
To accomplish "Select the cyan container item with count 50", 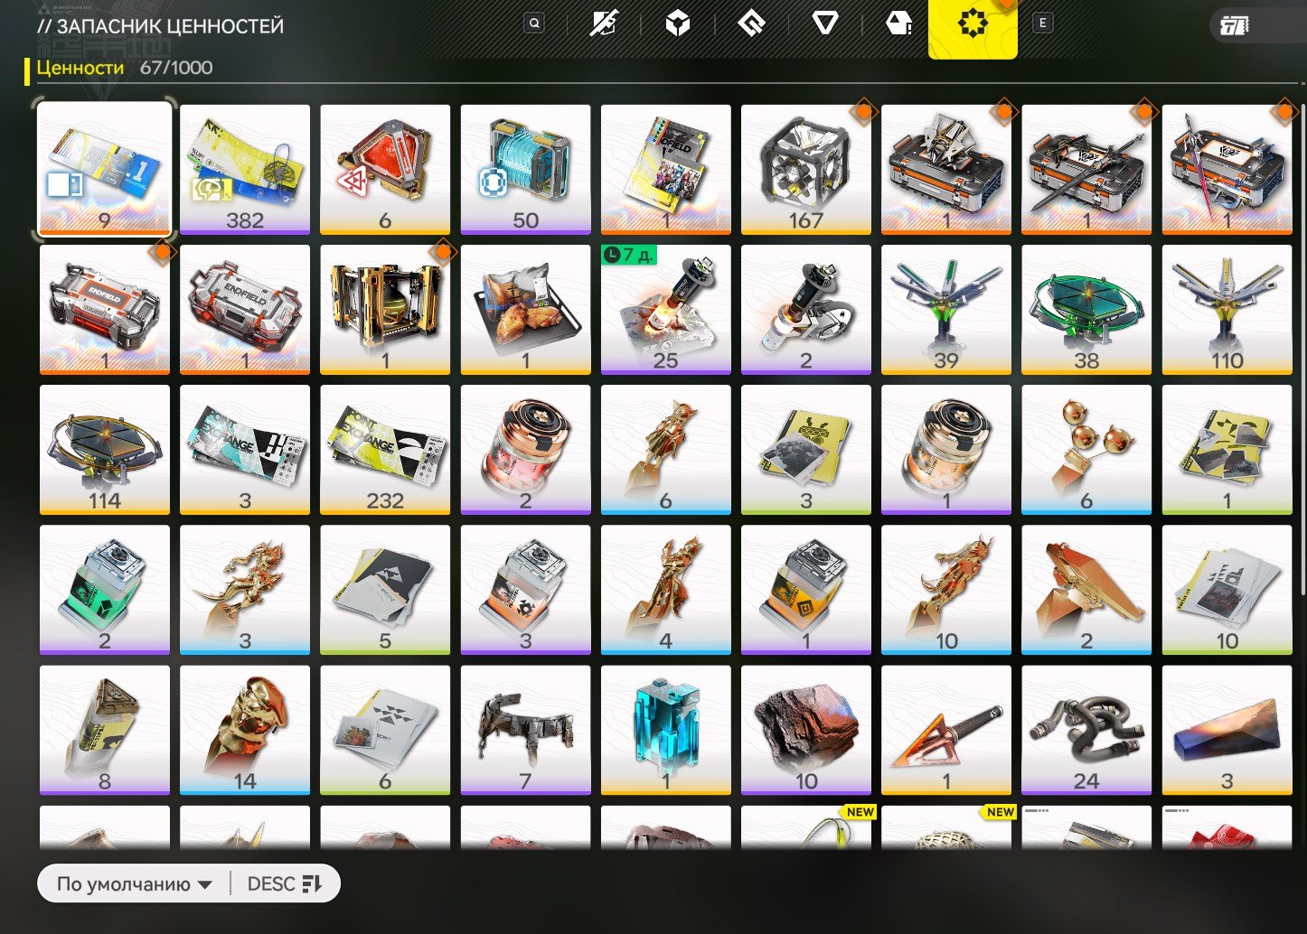I will pos(525,169).
